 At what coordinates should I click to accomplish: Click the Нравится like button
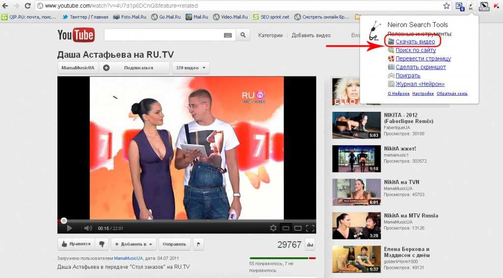click(x=76, y=244)
